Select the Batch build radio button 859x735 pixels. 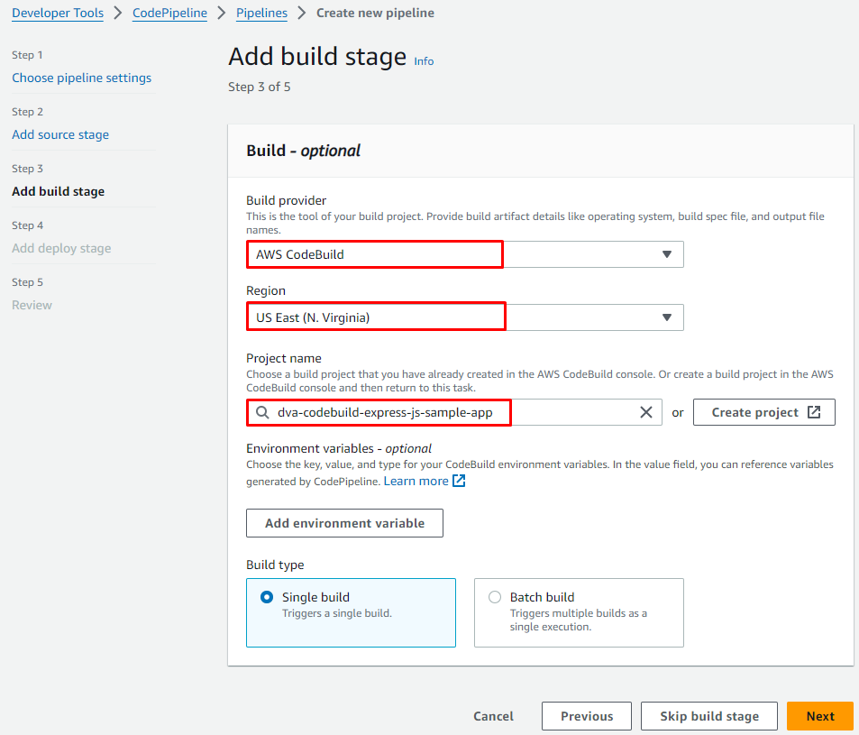tap(495, 597)
